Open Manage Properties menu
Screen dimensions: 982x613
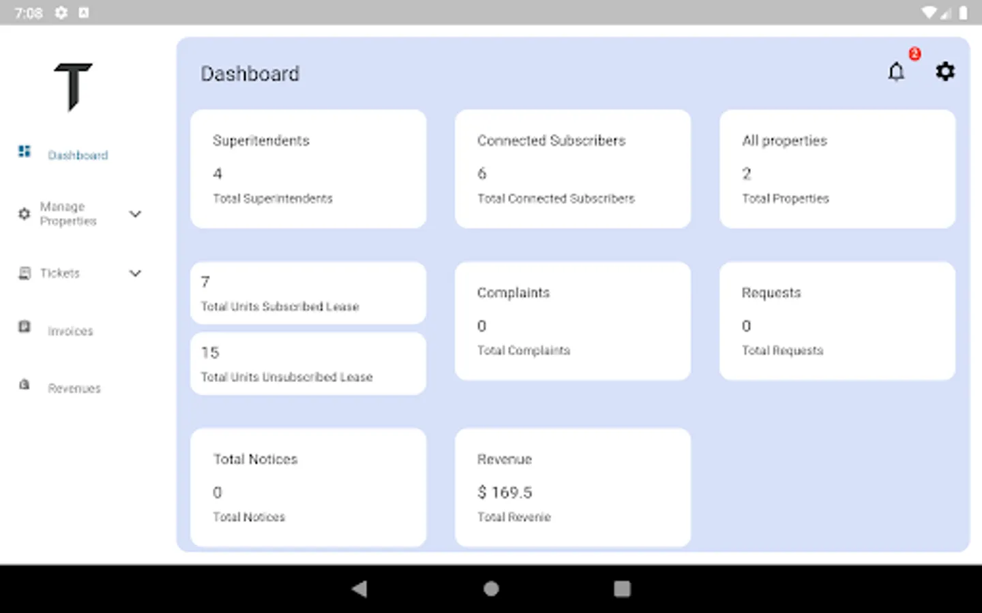[68, 214]
